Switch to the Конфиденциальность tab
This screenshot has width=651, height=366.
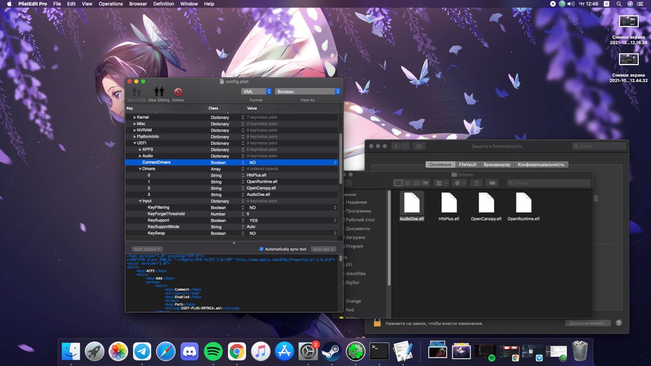tap(541, 164)
